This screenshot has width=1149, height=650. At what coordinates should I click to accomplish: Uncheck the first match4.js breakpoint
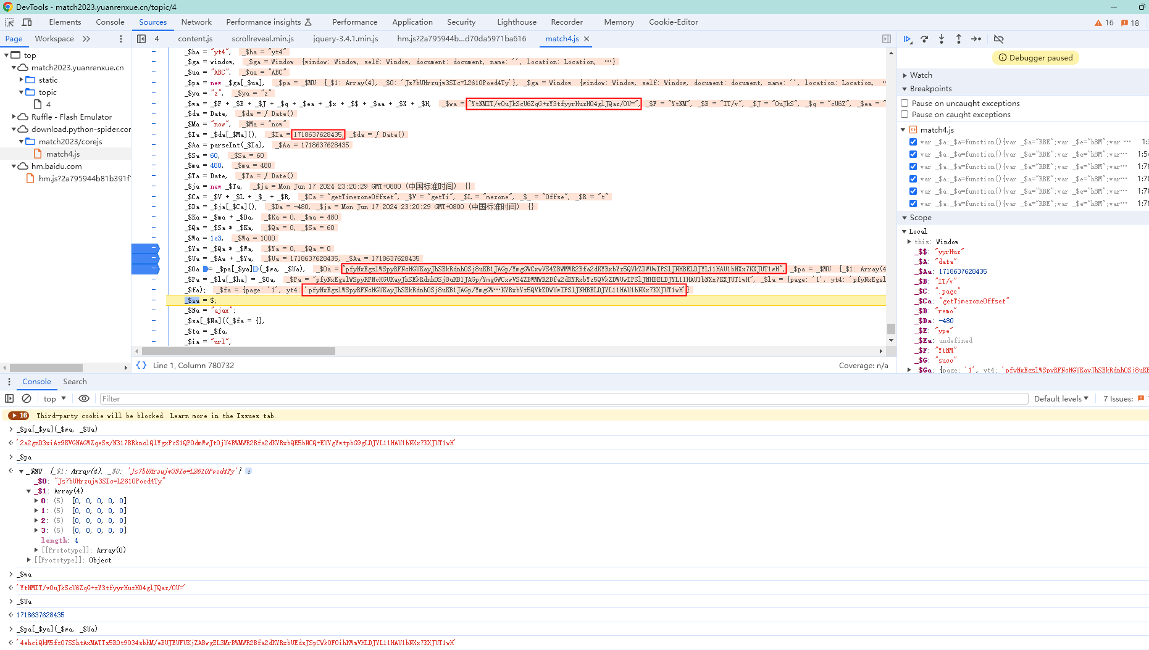(x=913, y=142)
